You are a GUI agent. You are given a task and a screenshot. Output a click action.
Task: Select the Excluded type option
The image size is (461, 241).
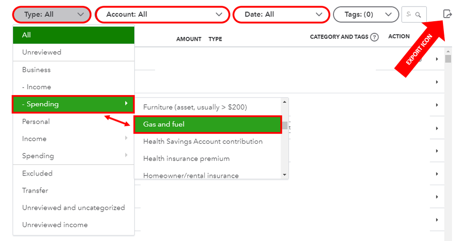coord(37,173)
